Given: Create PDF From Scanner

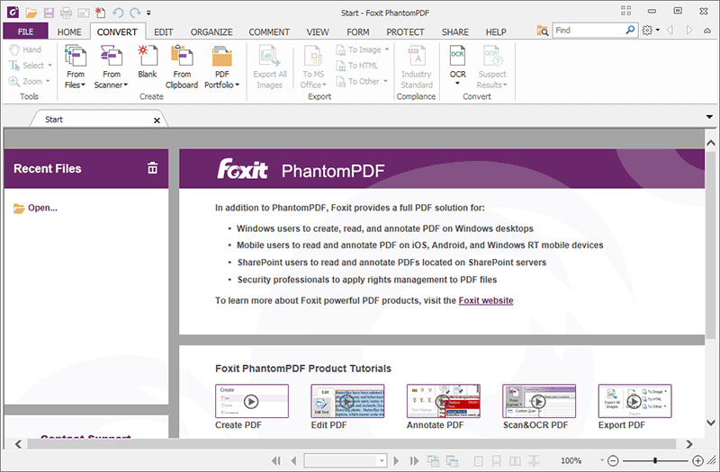Looking at the screenshot, I should [x=111, y=67].
